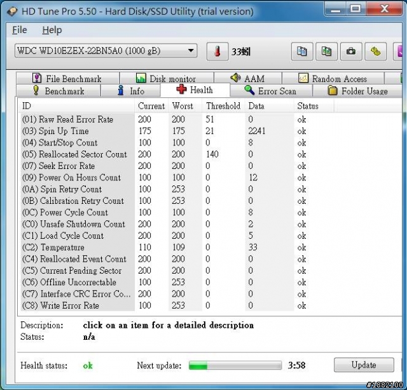Screen dimensions: 407x390
Task: Maximize the HD Tune Pro window
Action: [355, 10]
